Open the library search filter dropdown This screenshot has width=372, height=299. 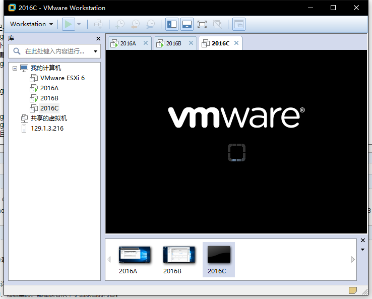pyautogui.click(x=95, y=51)
